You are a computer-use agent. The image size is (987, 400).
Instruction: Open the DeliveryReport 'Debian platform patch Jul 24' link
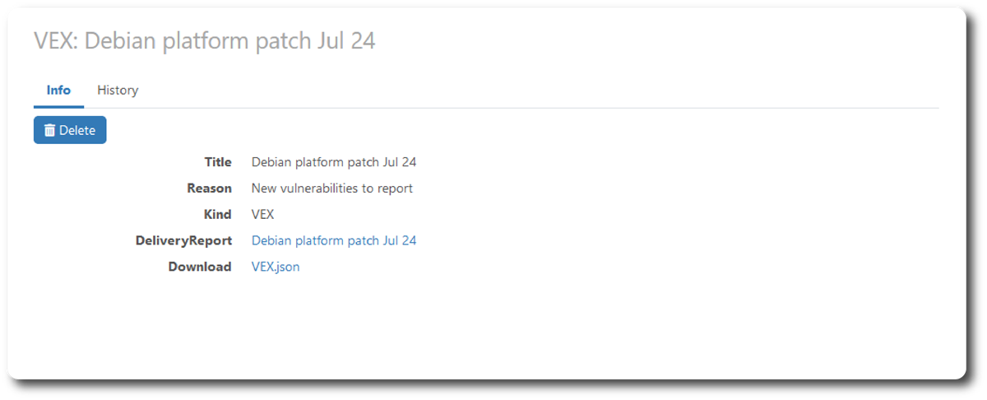click(333, 240)
